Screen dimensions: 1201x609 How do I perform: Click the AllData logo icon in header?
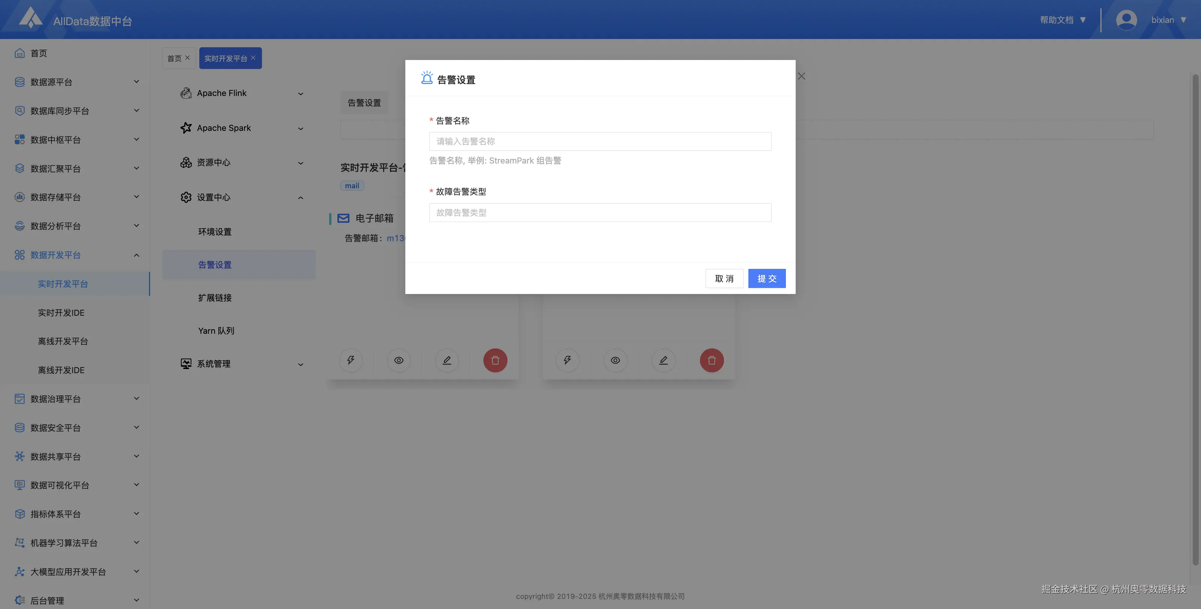pyautogui.click(x=31, y=18)
